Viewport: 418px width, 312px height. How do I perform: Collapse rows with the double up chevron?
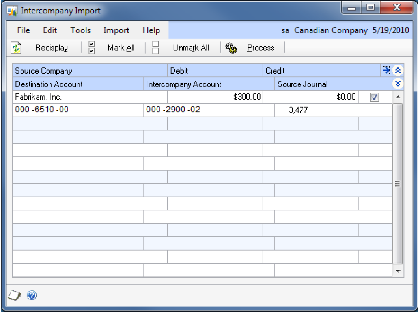pyautogui.click(x=398, y=71)
